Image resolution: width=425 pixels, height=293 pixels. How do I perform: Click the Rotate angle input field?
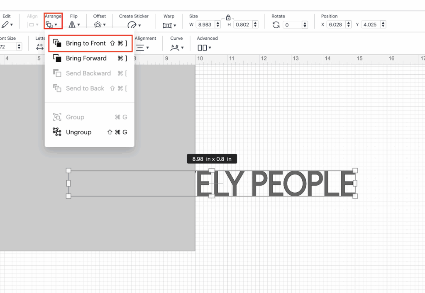pos(293,25)
